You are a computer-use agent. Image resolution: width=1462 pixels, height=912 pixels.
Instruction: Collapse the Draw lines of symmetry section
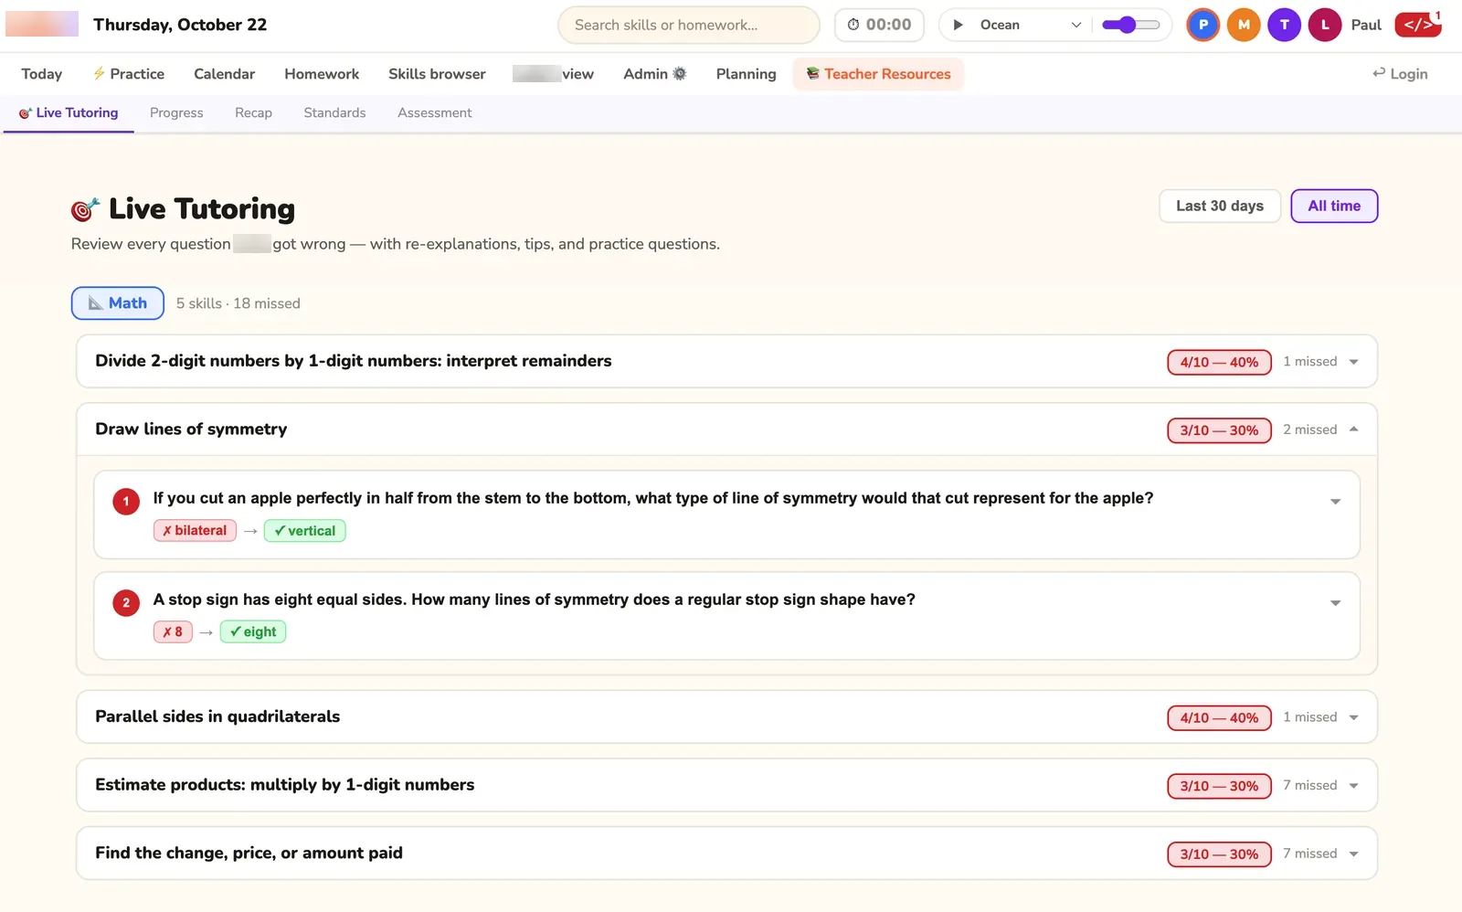click(726, 429)
